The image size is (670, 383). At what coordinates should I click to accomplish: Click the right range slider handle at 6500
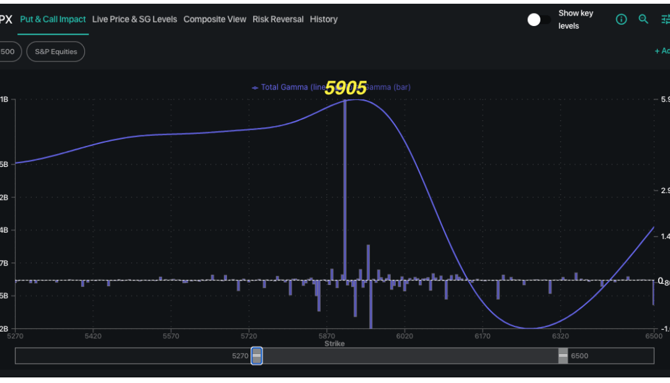563,356
